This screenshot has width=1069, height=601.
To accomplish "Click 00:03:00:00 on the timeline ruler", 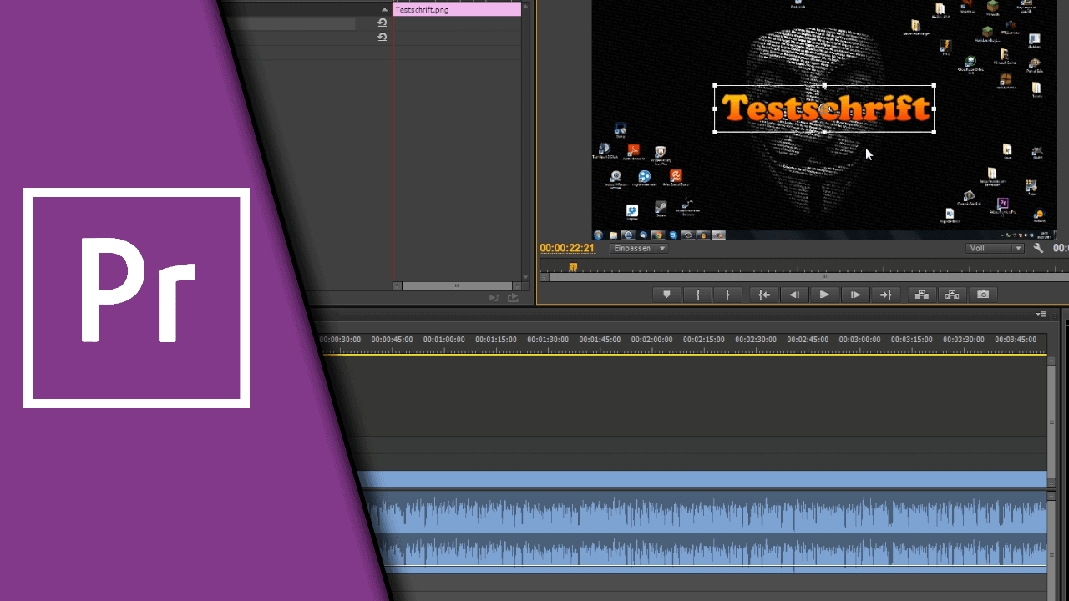I will coord(859,340).
